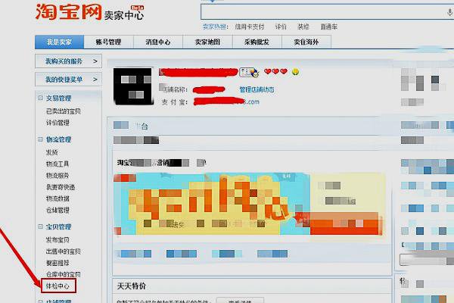Image resolution: width=454 pixels, height=303 pixels.
Task: Open the 账号管理 tab
Action: pos(108,42)
